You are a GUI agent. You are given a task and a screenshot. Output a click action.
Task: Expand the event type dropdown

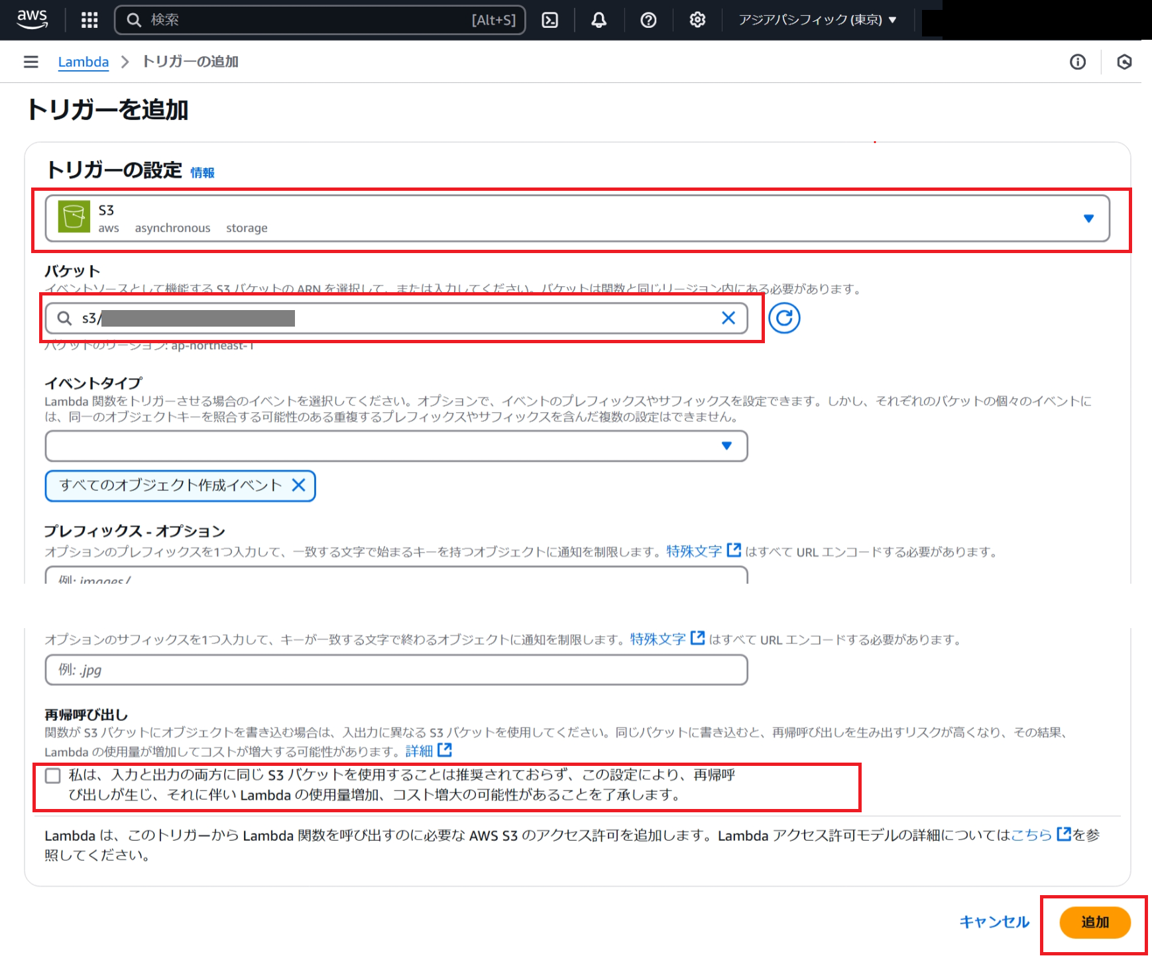point(396,446)
